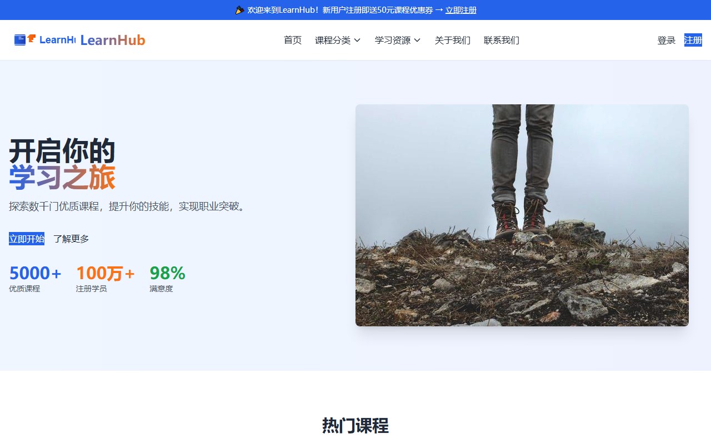The height and width of the screenshot is (444, 711).
Task: Expand the 学习资源 dropdown
Action: [x=393, y=40]
